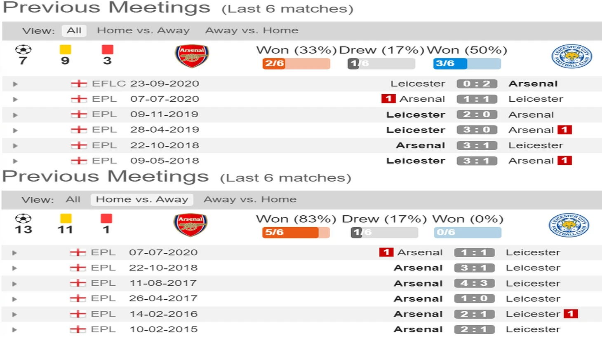Switch to Home vs. Away in the top panel

pyautogui.click(x=143, y=30)
